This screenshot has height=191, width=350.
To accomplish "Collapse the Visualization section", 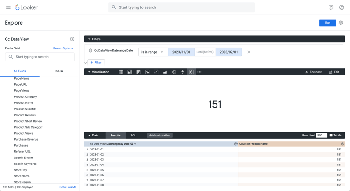I will [x=89, y=72].
